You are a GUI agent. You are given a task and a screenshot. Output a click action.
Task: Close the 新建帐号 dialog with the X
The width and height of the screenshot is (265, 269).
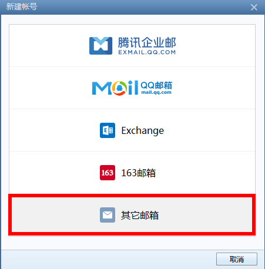(x=254, y=7)
